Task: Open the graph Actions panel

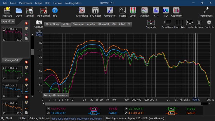Action: [x=199, y=24]
